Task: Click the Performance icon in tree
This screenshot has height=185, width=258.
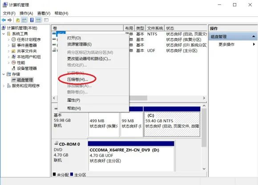Action: click(14, 63)
